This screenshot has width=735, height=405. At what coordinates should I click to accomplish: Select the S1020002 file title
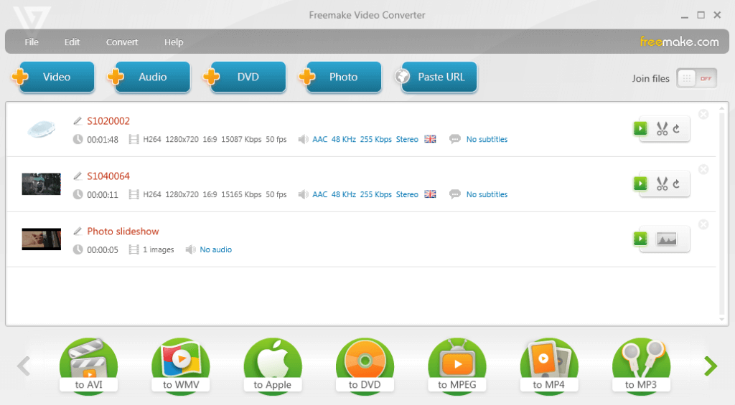108,121
